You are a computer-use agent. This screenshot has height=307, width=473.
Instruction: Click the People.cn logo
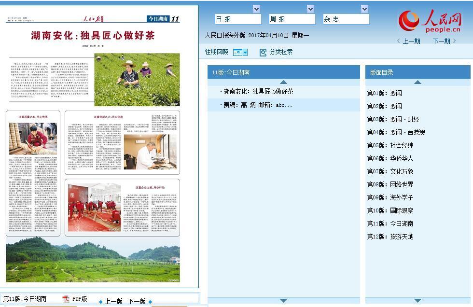tap(430, 22)
